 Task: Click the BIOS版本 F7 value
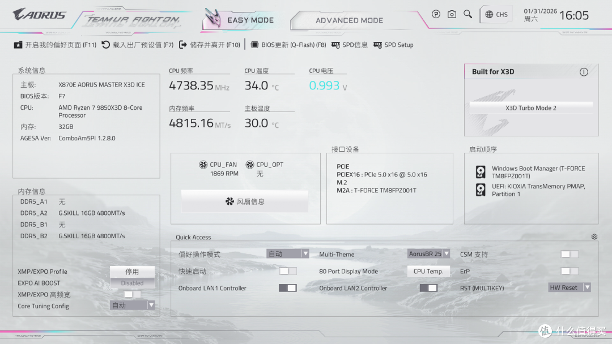click(62, 96)
